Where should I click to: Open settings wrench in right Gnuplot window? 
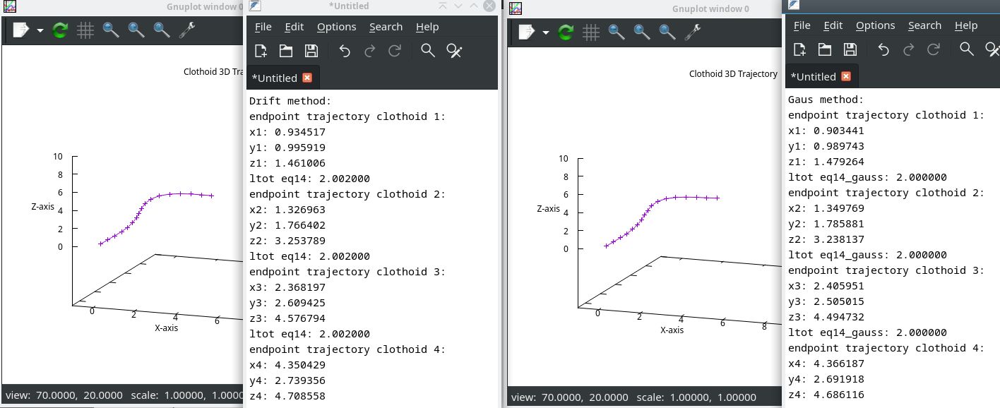pyautogui.click(x=693, y=32)
